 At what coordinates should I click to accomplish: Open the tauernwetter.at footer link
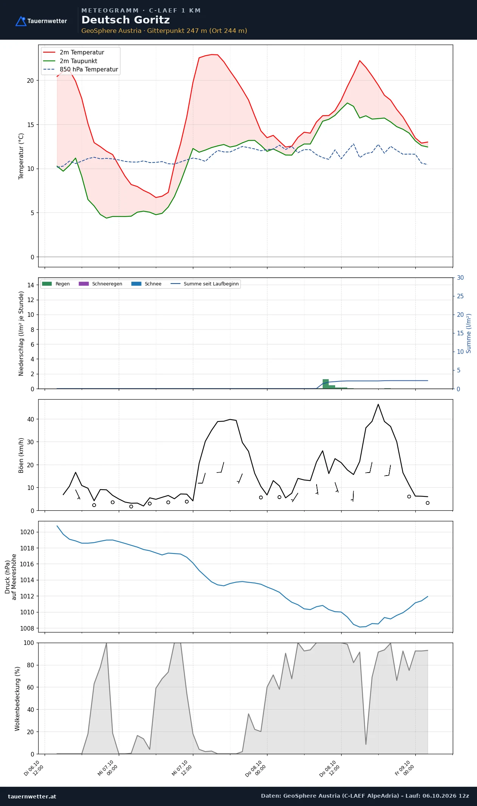[x=32, y=796]
